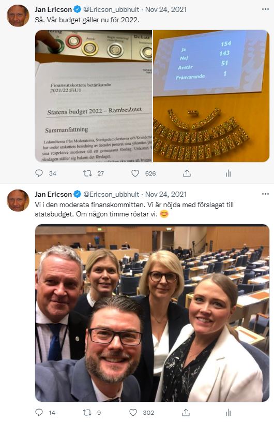Viewport: 274px width, 422px height.
Task: Reply to the budget 2022 tweet
Action: (39, 173)
